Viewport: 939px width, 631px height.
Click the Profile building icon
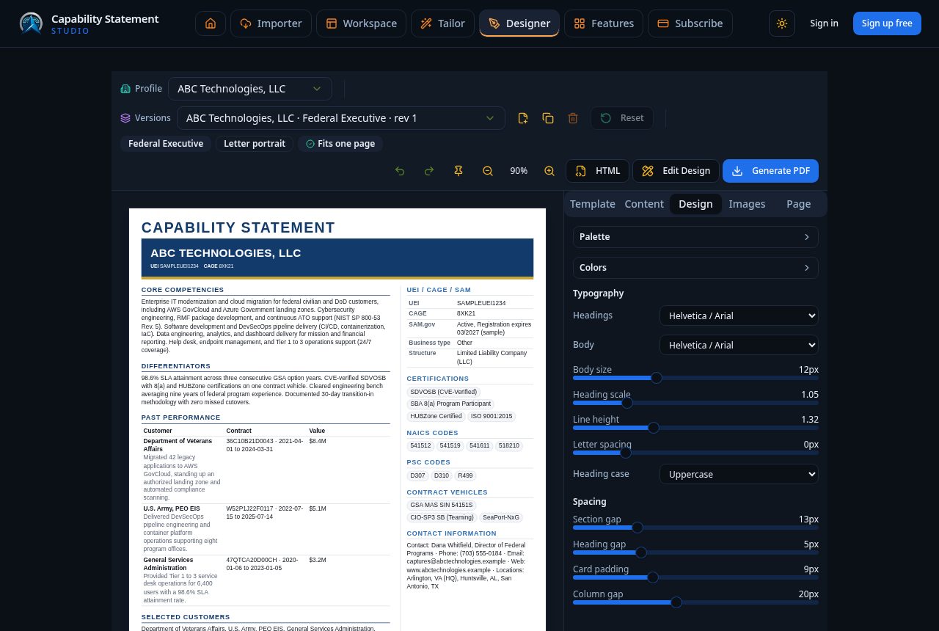click(125, 89)
